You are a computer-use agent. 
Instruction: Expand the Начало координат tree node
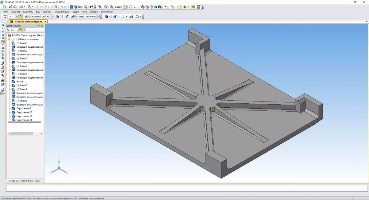[9, 39]
